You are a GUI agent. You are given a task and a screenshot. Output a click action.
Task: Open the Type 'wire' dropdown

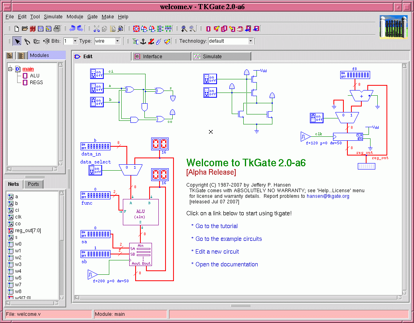point(118,41)
